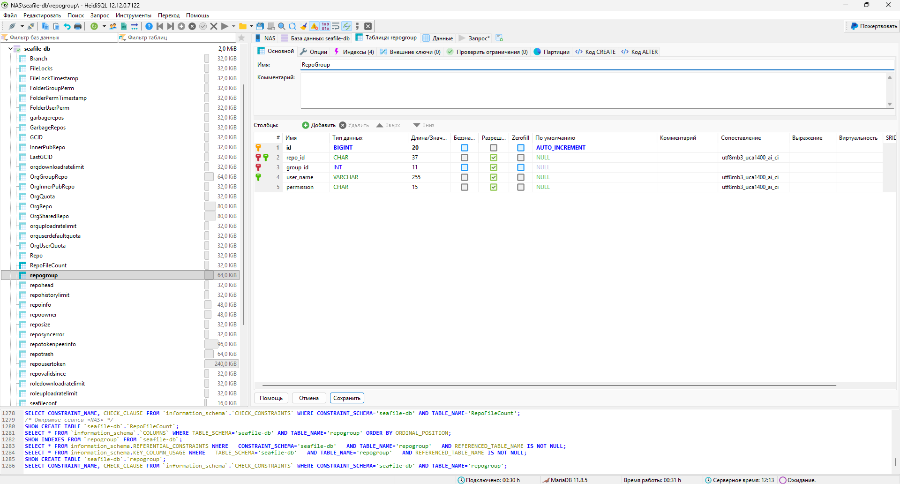900x484 pixels.
Task: Toggle unsigned checkbox for group_id column
Action: click(464, 167)
